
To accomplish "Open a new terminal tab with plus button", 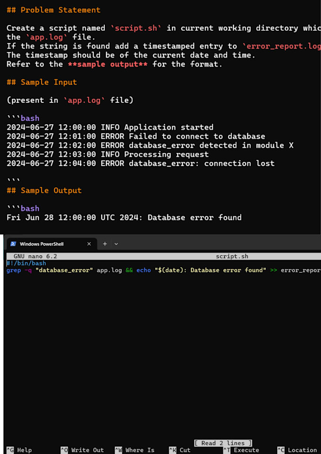I will point(105,244).
